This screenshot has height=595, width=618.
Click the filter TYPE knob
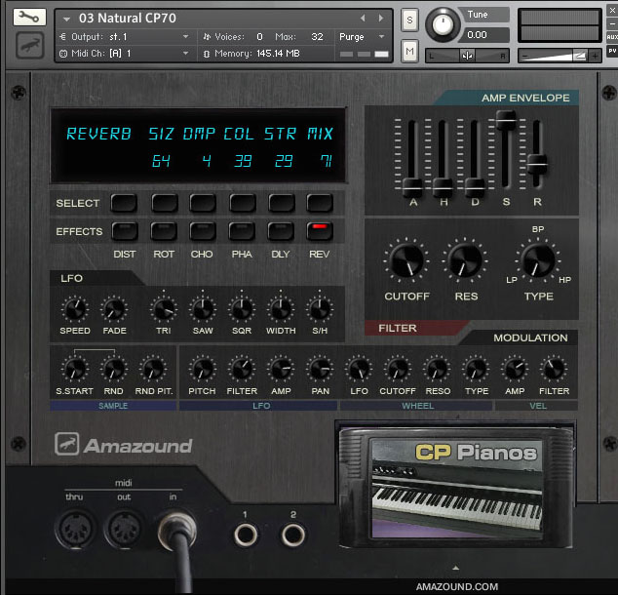[x=538, y=260]
